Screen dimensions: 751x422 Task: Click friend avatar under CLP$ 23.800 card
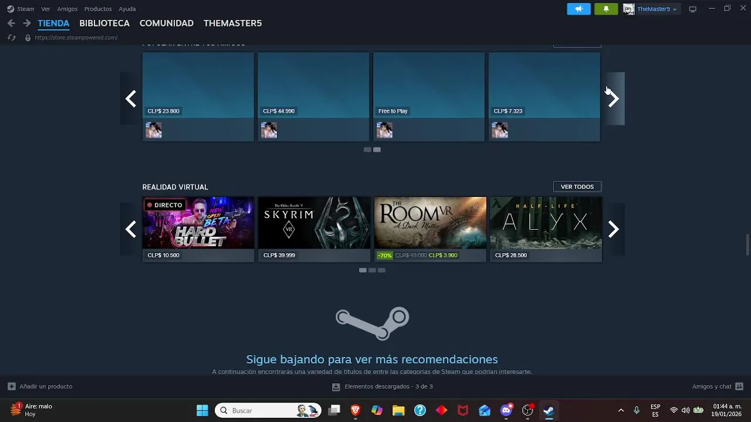click(x=154, y=130)
